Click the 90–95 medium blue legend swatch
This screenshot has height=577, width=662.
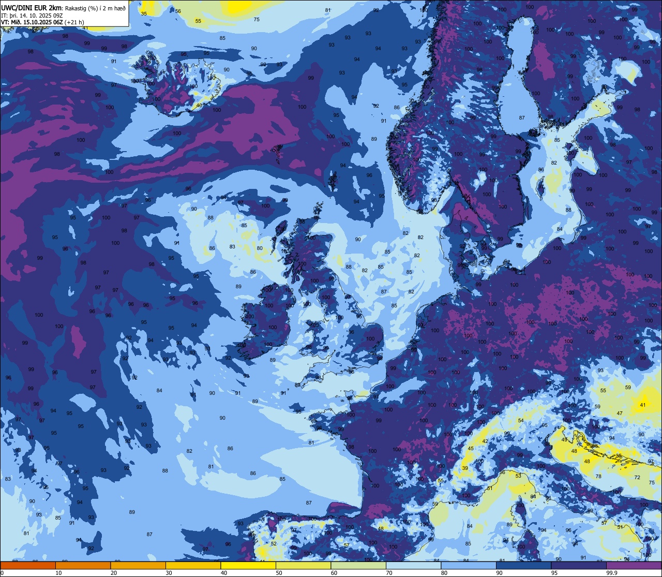click(x=523, y=565)
